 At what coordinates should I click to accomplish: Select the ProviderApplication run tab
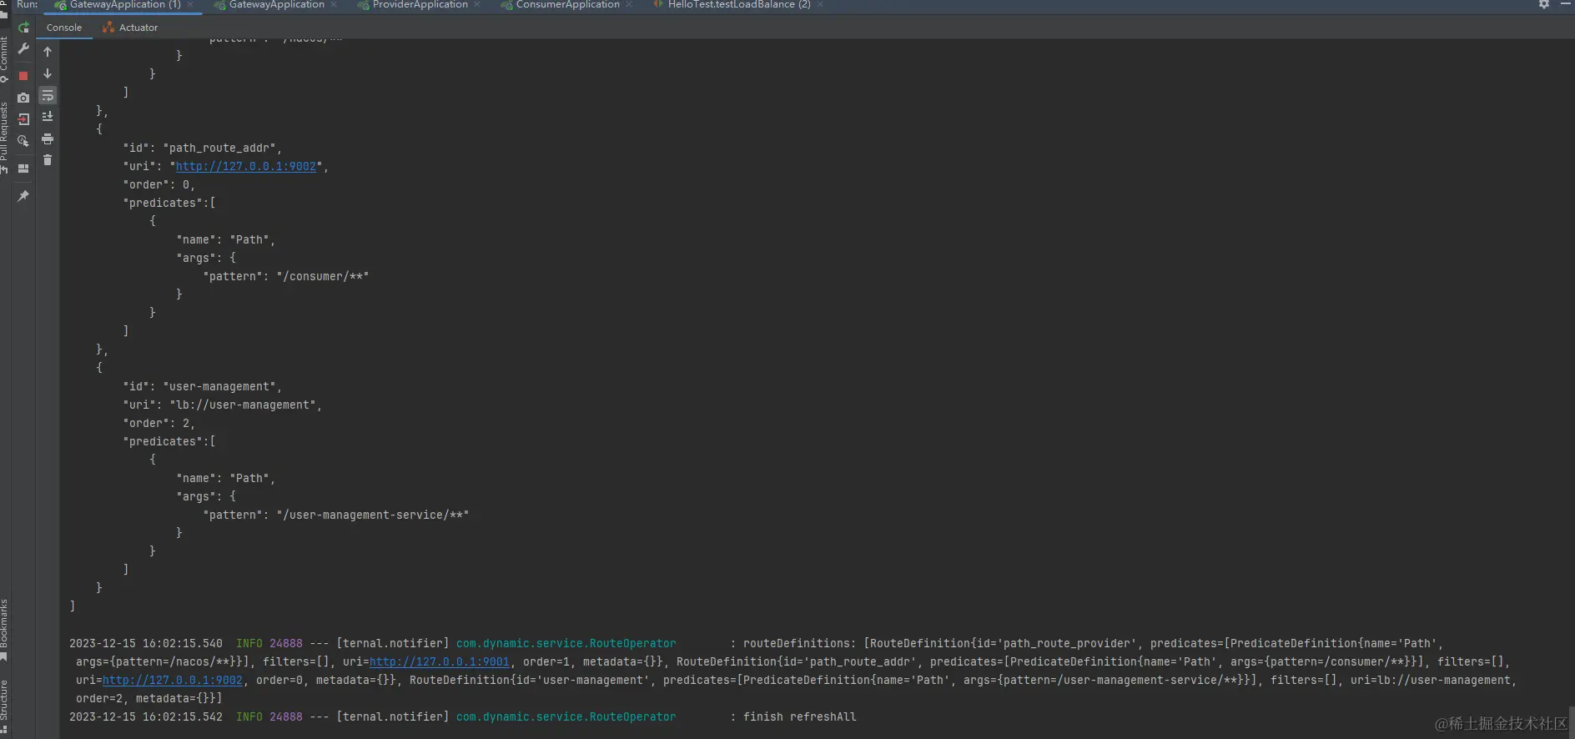[x=412, y=5]
